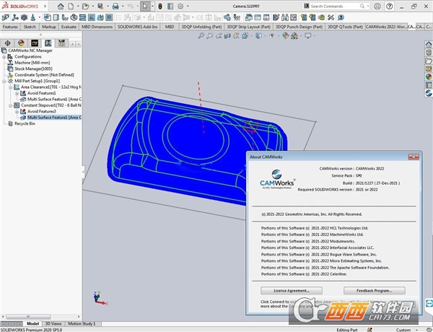This screenshot has height=332, width=433.
Task: Select the Recycle Bin tree item
Action: pos(25,123)
